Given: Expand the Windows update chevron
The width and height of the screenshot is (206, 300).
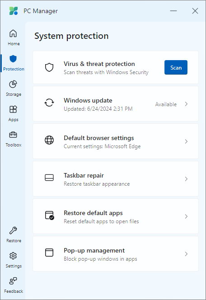Looking at the screenshot, I should pyautogui.click(x=186, y=104).
